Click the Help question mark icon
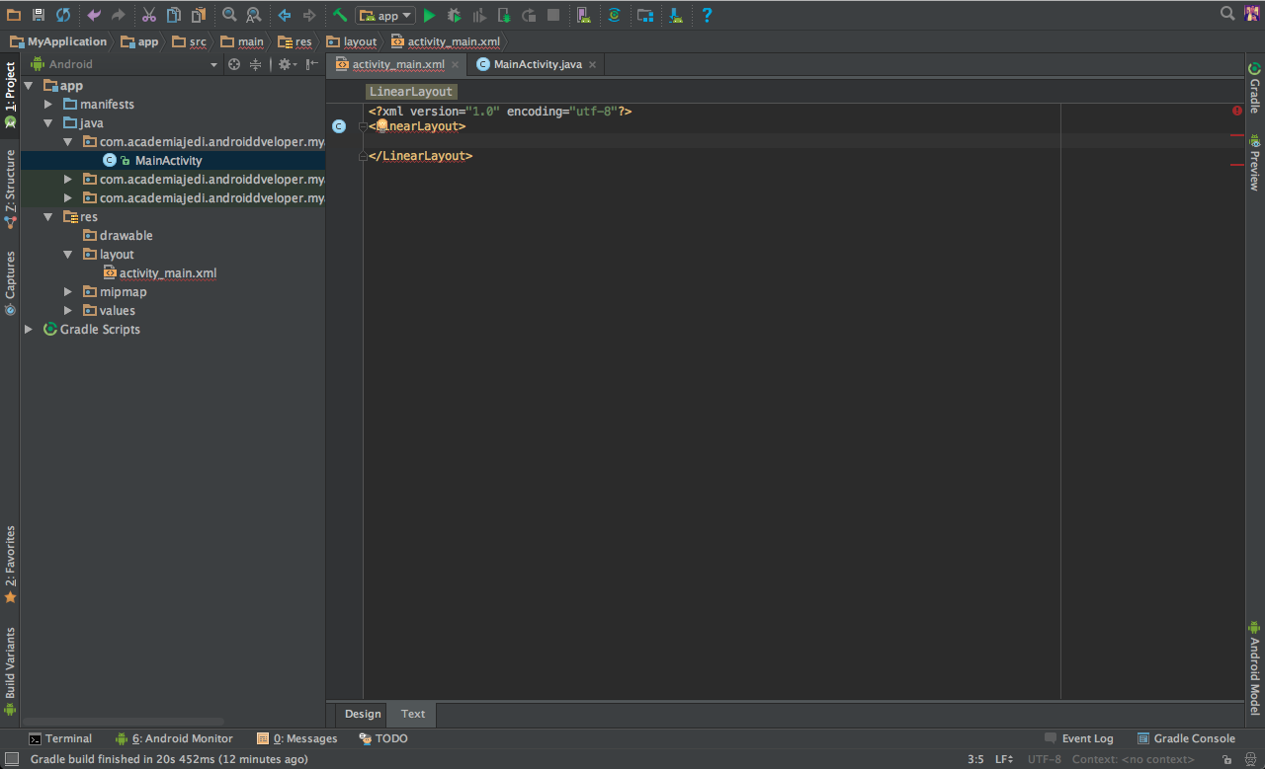The height and width of the screenshot is (769, 1265). 707,15
